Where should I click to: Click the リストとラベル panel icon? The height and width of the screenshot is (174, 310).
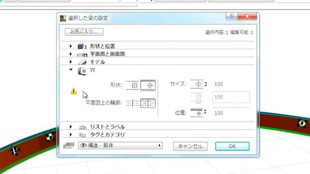click(x=82, y=127)
